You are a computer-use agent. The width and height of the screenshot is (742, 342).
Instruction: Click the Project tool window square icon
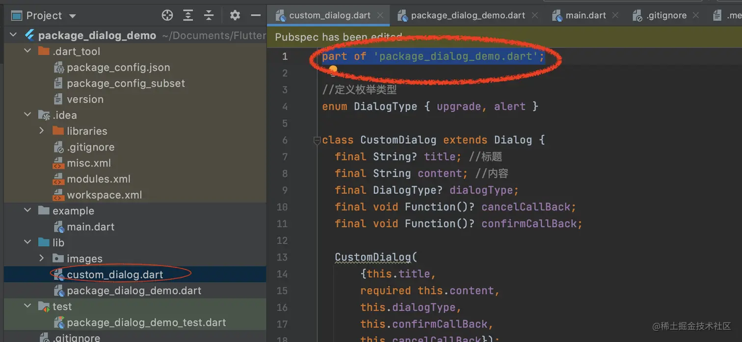pyautogui.click(x=17, y=16)
